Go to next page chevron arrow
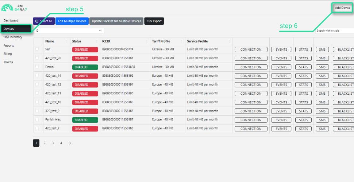354x182 pixels. tap(70, 143)
